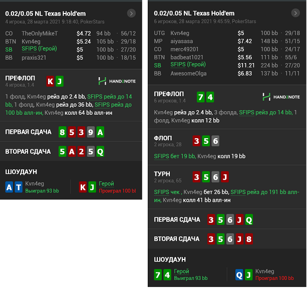307x288 pixels.
Task: Click player TheOnlyMikeT in CO row
Action: (x=40, y=33)
